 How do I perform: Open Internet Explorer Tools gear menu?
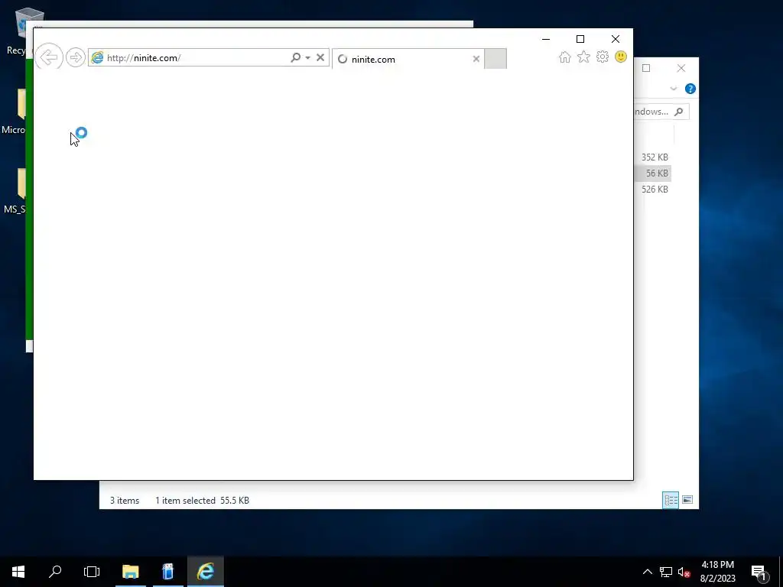[x=603, y=57]
